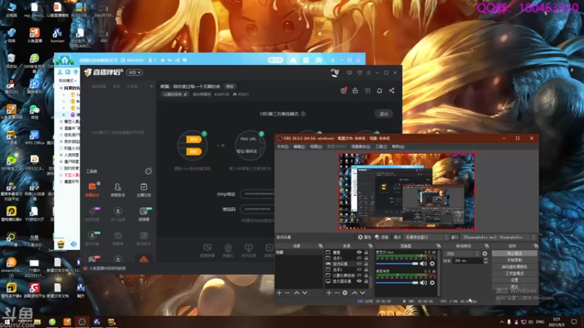Adjust 桌面音频 volume slider
This screenshot has width=584, height=328.
[397, 283]
